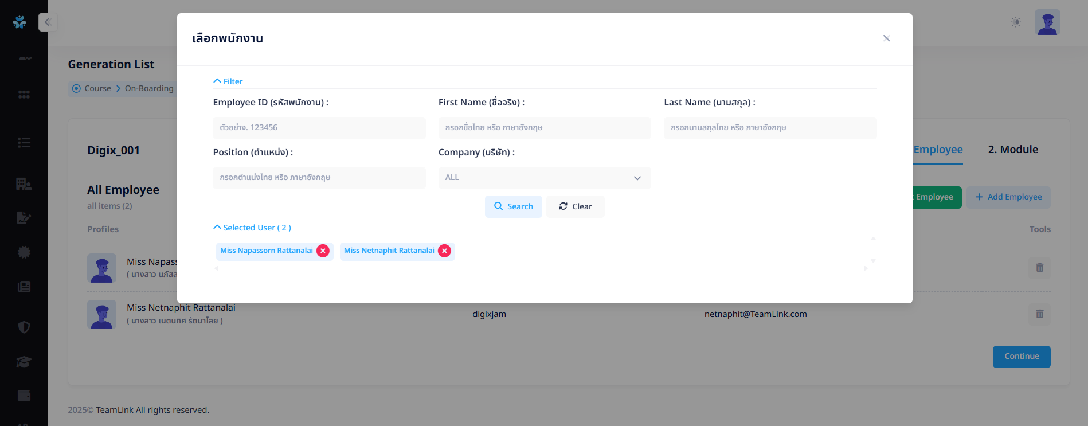Collapse the Filter section
The height and width of the screenshot is (426, 1088).
228,81
